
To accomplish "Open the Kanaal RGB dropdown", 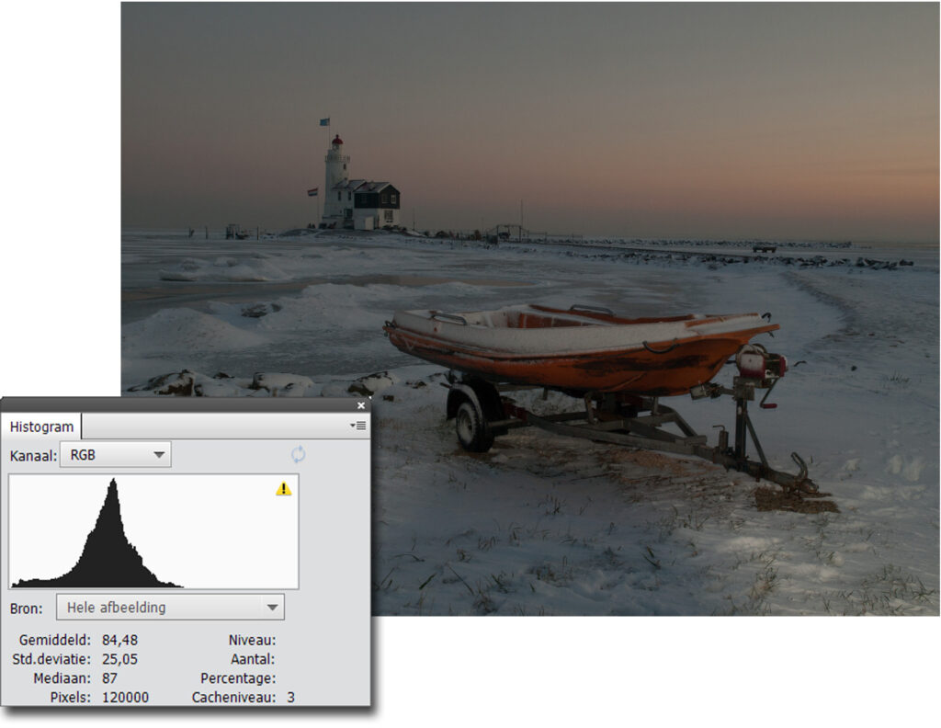I will tap(115, 454).
